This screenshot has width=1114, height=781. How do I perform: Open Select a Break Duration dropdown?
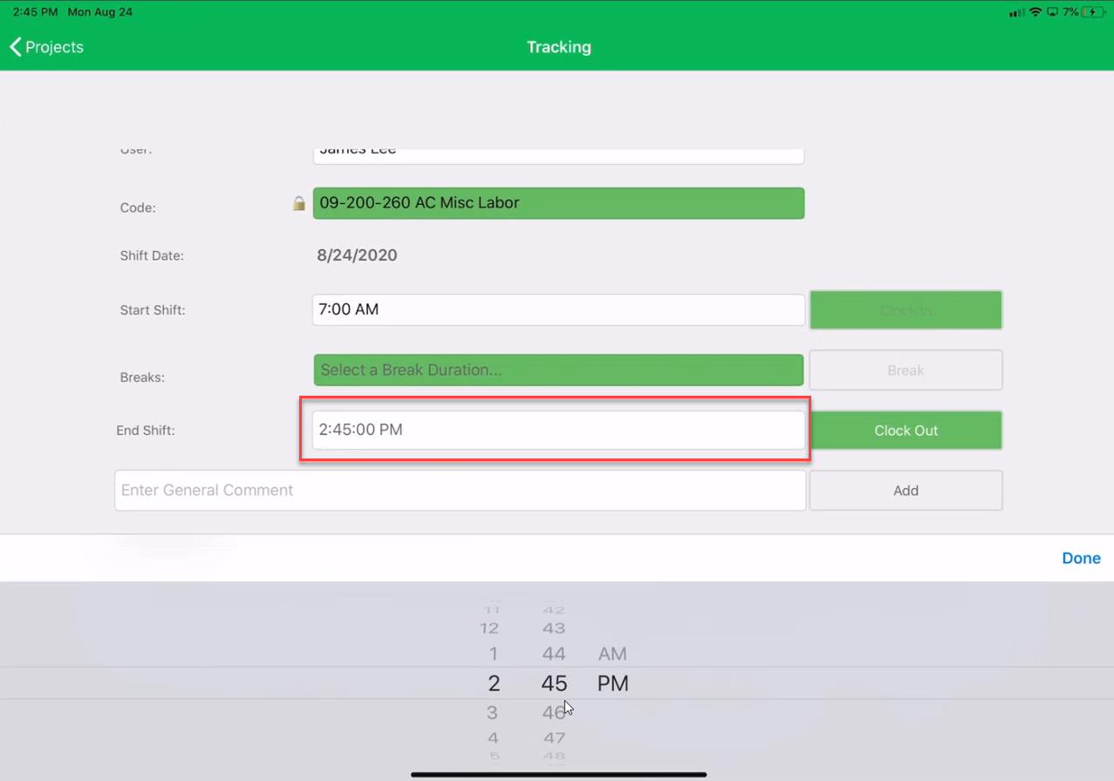[x=558, y=370]
